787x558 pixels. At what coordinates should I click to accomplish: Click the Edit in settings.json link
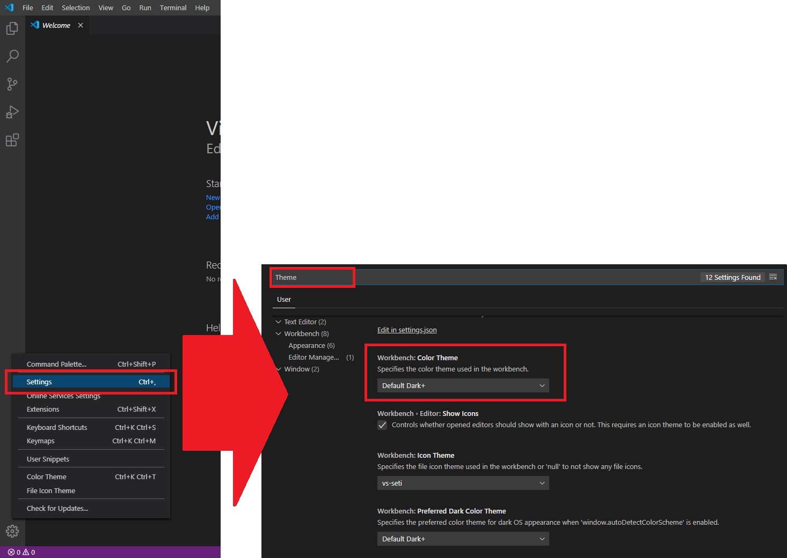[x=407, y=330]
